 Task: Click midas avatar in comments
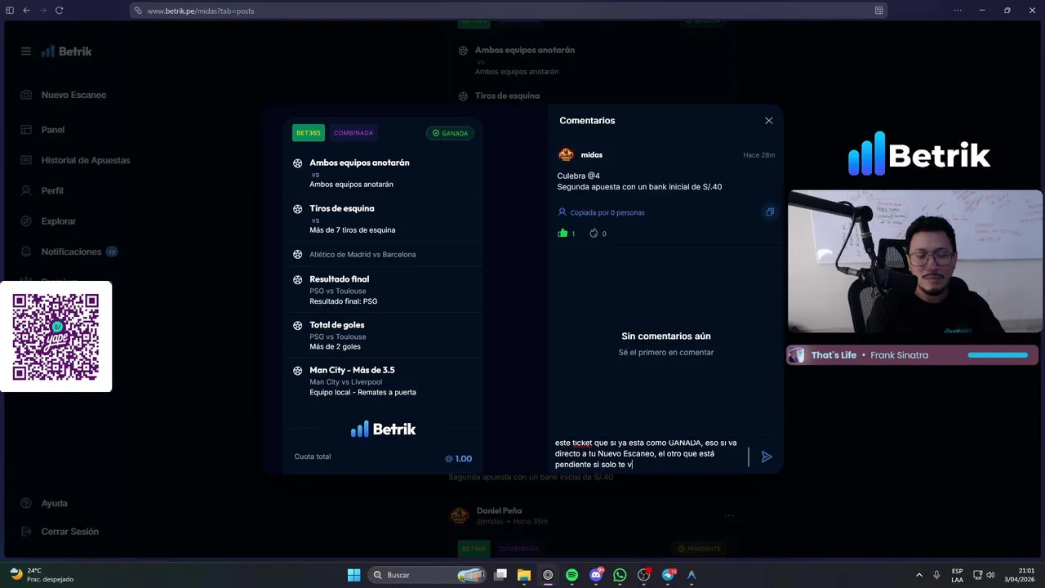[566, 154]
